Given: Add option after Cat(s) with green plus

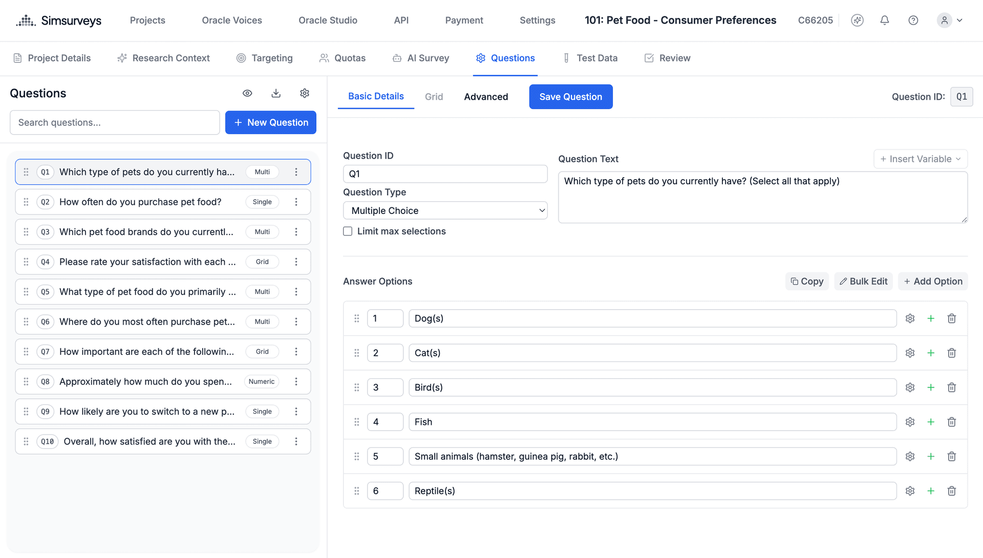Looking at the screenshot, I should point(931,353).
